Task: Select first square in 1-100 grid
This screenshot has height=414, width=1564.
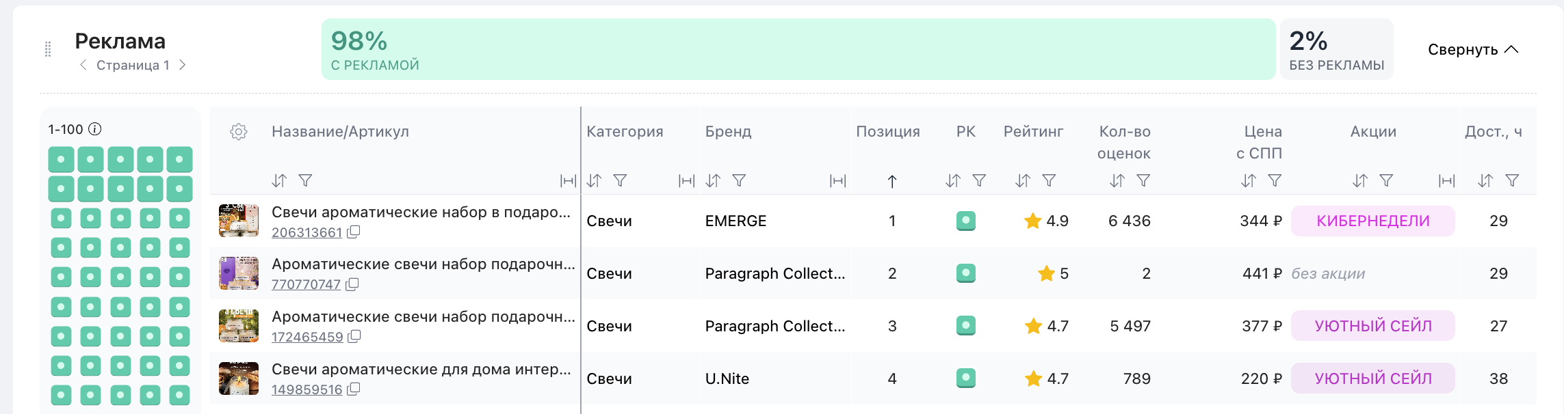Action: tap(61, 160)
